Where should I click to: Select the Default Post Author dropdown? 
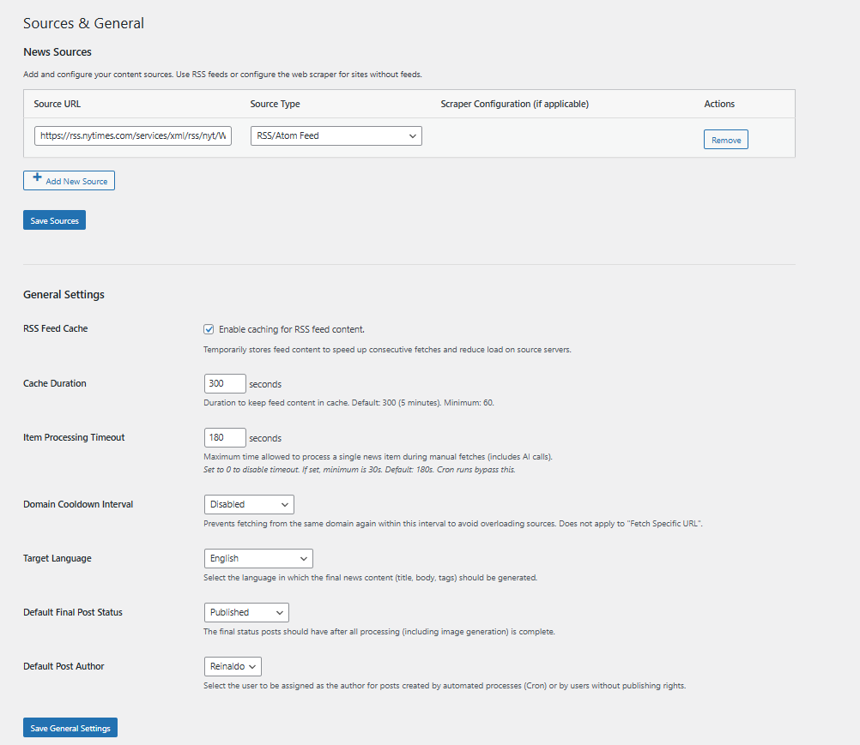(233, 666)
